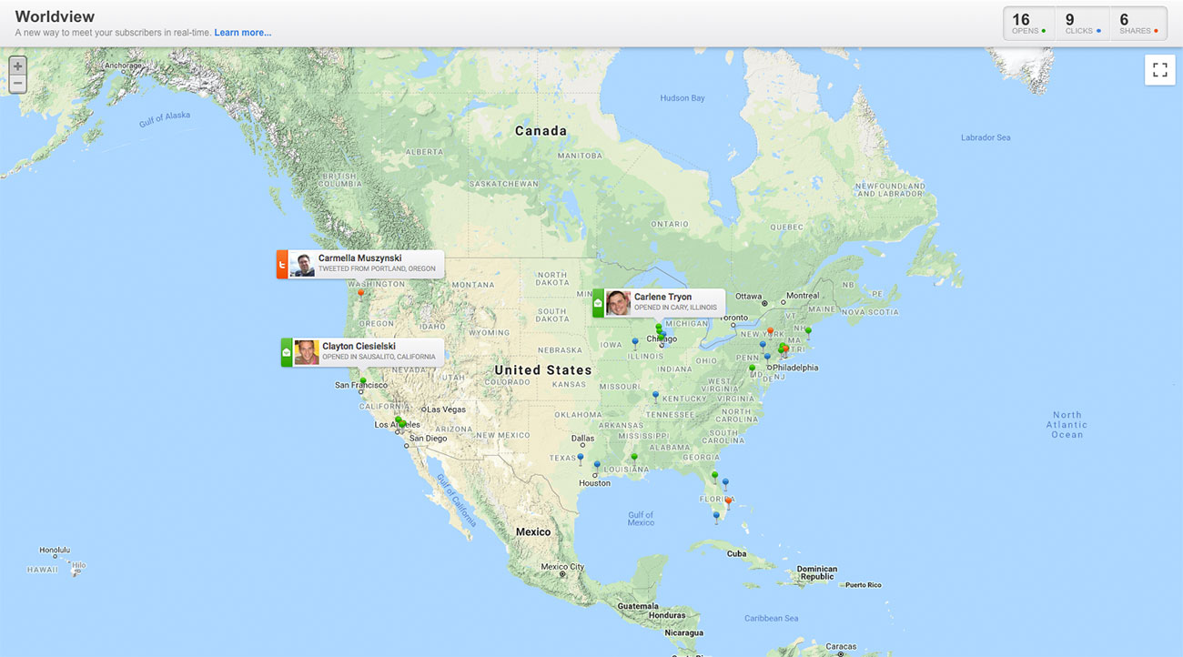1183x657 pixels.
Task: Click the blue pin in Kentucky
Action: 655,396
